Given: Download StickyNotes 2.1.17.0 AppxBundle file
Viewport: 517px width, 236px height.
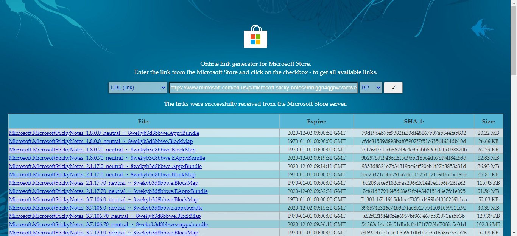Looking at the screenshot, I should (105, 166).
